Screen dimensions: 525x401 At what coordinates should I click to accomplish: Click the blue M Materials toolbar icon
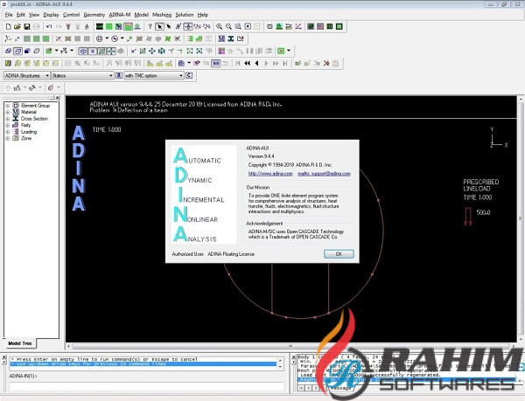(x=221, y=38)
